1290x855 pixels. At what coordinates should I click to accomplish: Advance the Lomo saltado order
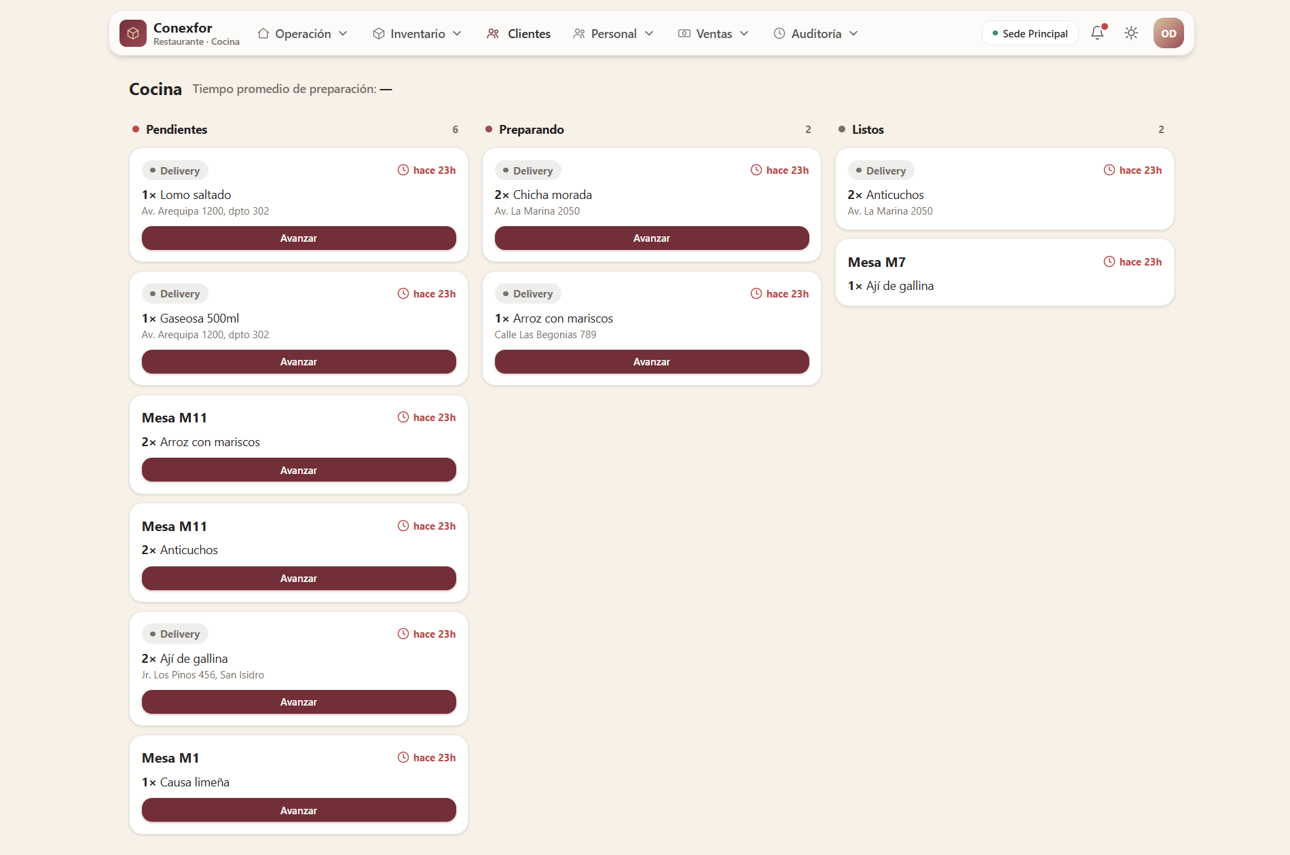pyautogui.click(x=299, y=238)
